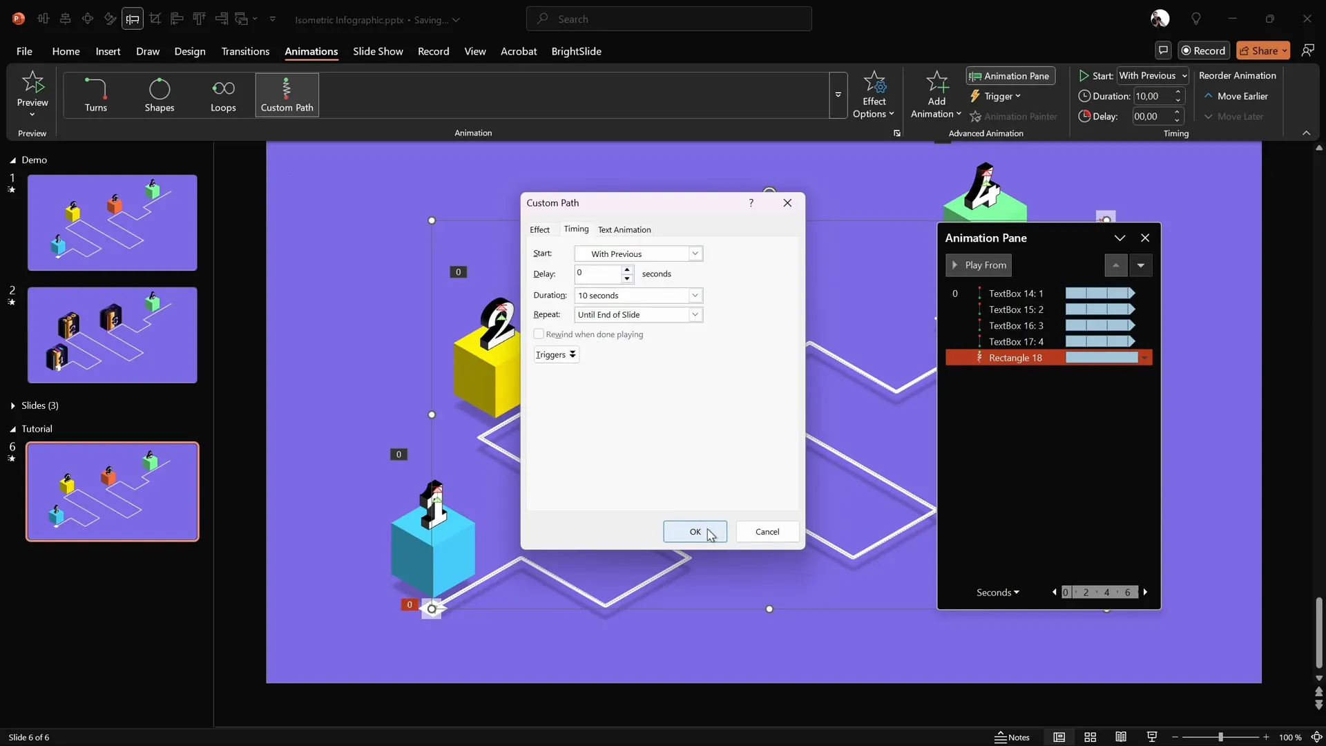Select slide 1 thumbnail in Demo section
This screenshot has width=1326, height=746.
[x=113, y=222]
